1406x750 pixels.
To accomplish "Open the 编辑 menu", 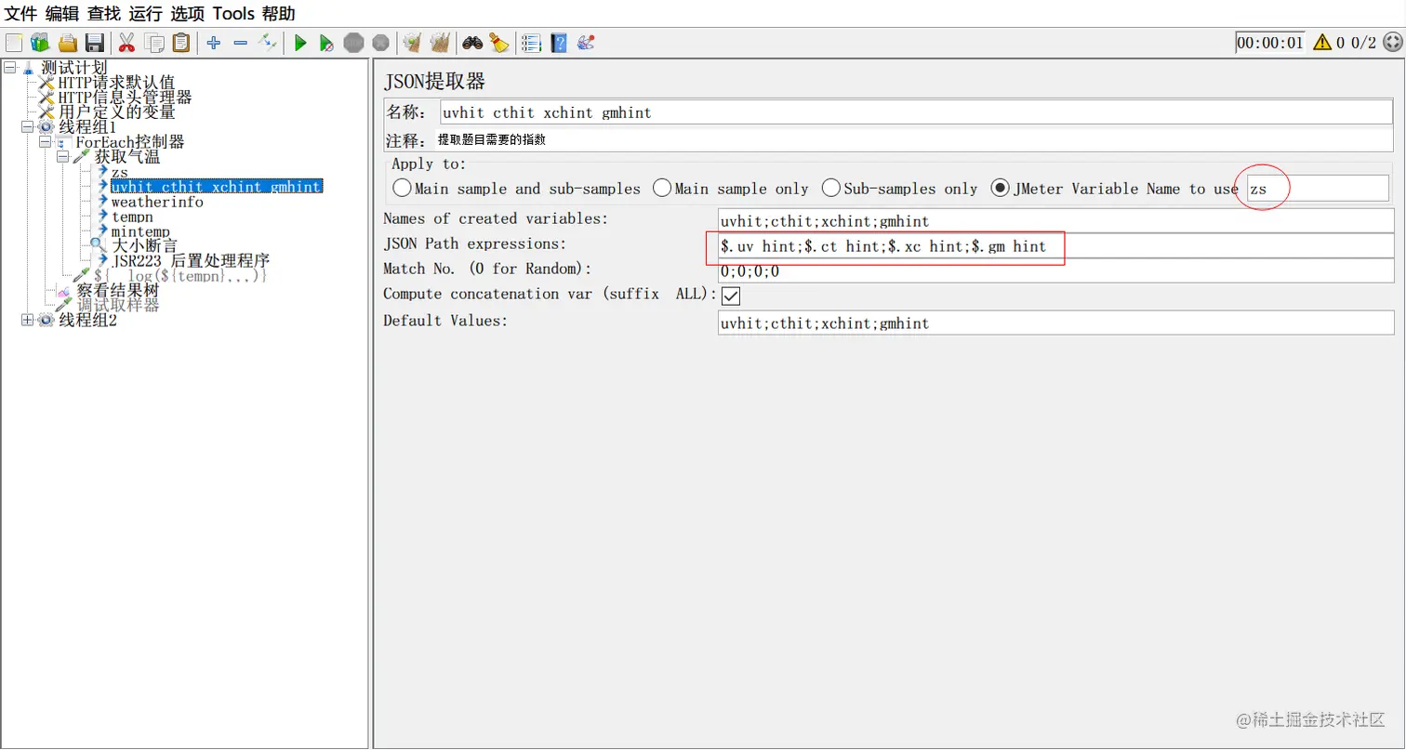I will click(62, 14).
